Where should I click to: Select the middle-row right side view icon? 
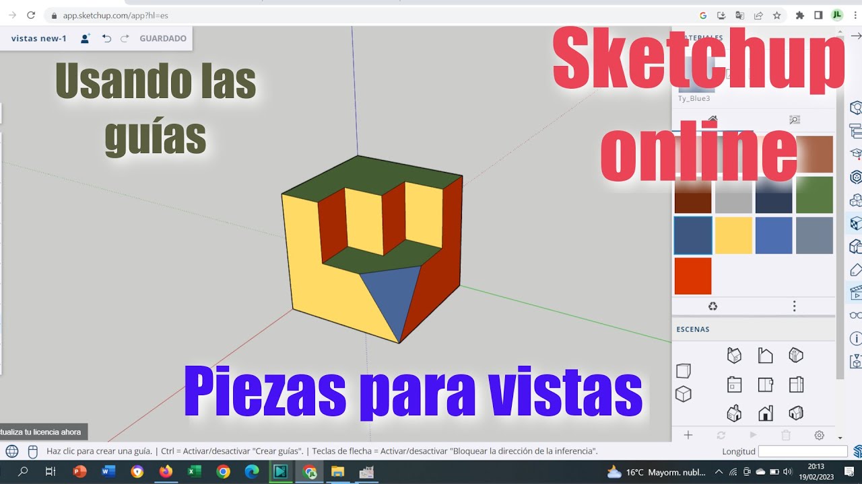pos(796,385)
